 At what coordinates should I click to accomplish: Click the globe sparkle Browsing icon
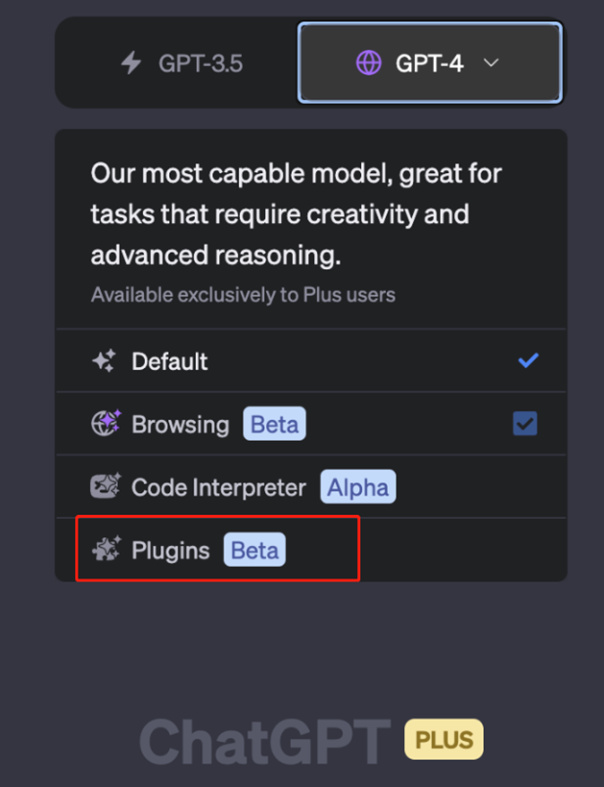tap(106, 423)
